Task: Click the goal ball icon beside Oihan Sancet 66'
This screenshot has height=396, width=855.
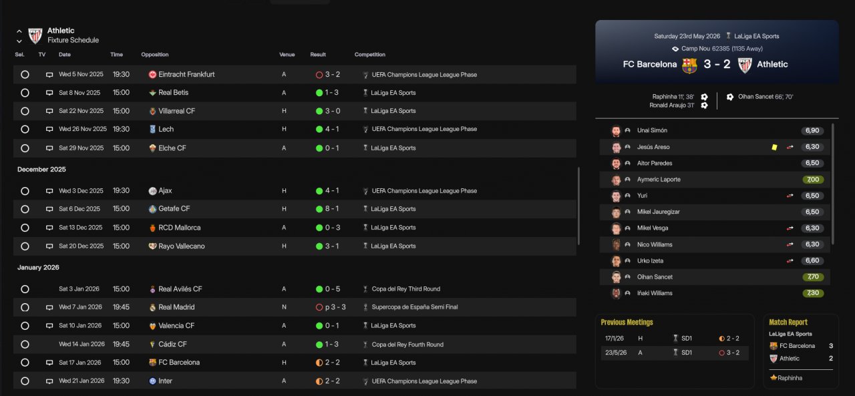Action: pos(730,97)
